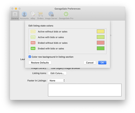
Task: Click Restore Defaults button
Action: point(40,63)
